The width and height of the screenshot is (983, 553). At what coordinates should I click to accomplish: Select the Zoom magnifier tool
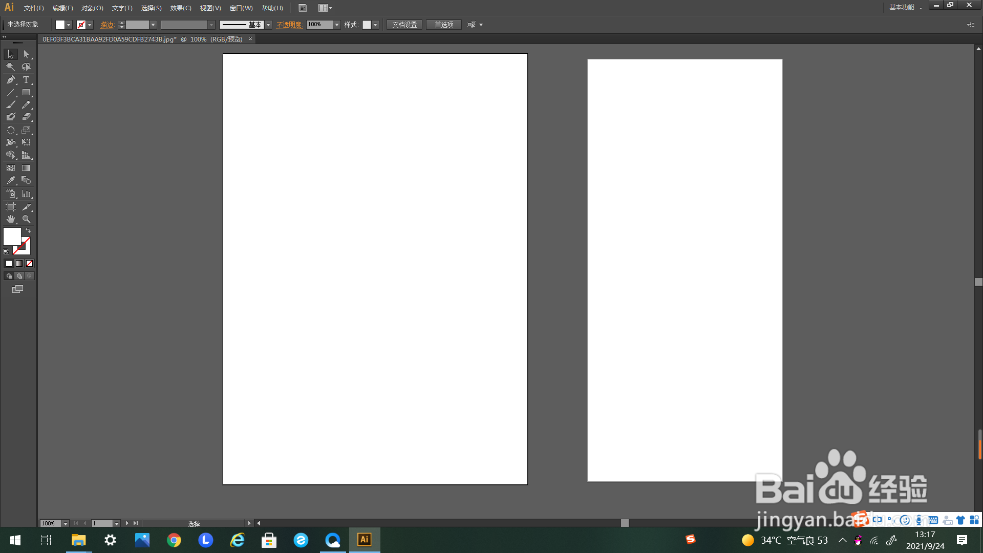26,219
